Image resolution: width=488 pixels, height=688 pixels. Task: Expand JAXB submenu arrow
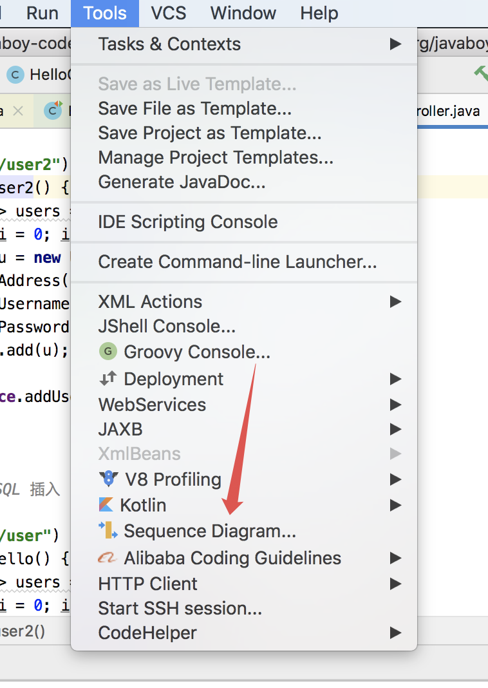coord(395,429)
